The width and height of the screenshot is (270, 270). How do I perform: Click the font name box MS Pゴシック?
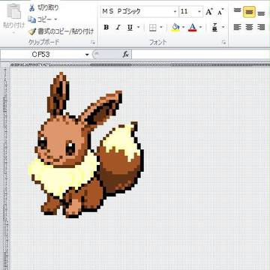[136, 11]
